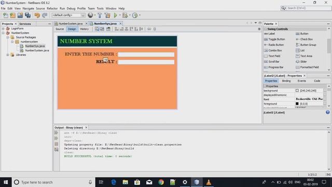Open File Explorer from the taskbar
Screen dimensions: 332x187
(126, 182)
